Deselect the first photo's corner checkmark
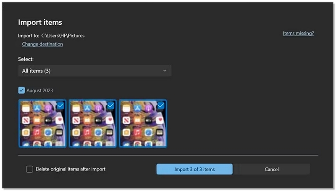The height and width of the screenshot is (191, 336). pos(60,106)
